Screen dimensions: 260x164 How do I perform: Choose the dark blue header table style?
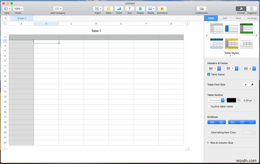(216, 44)
